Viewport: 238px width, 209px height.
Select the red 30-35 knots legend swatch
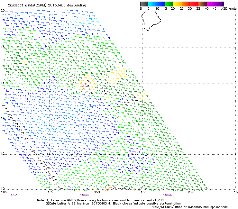[x=194, y=4]
